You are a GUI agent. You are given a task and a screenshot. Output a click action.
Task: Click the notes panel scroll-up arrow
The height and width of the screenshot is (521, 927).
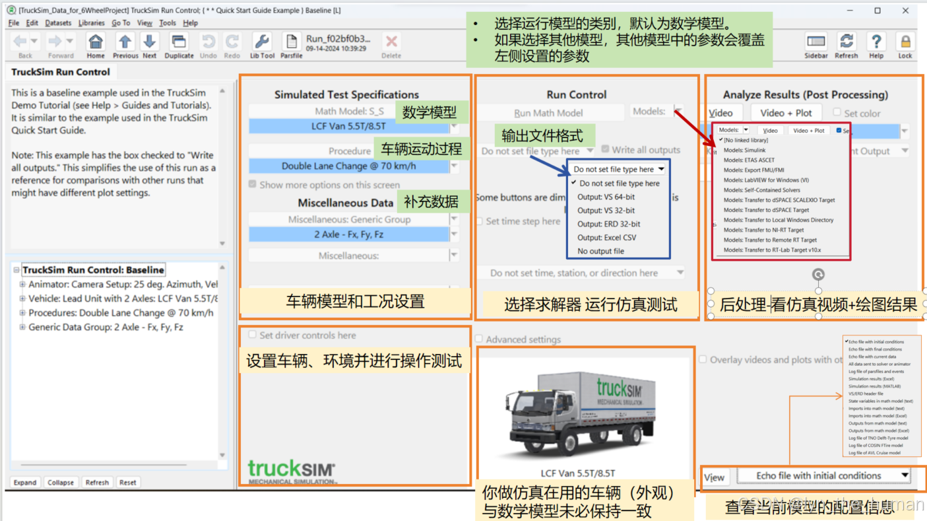[x=222, y=90]
